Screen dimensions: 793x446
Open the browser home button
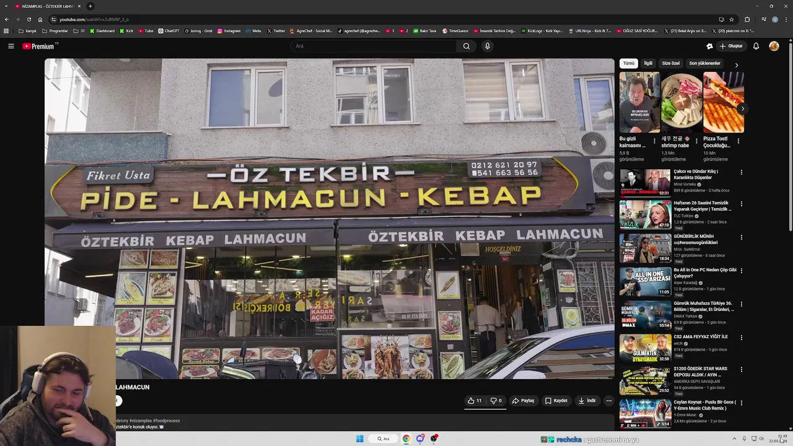click(40, 19)
